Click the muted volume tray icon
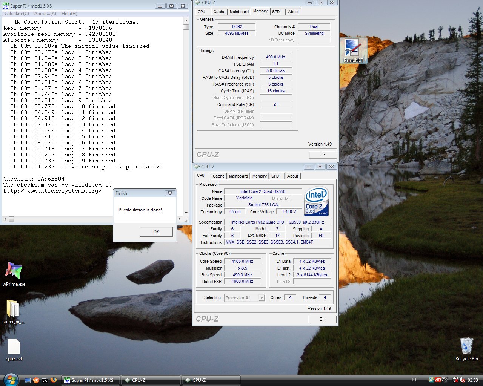The width and height of the screenshot is (483, 386). [x=462, y=380]
